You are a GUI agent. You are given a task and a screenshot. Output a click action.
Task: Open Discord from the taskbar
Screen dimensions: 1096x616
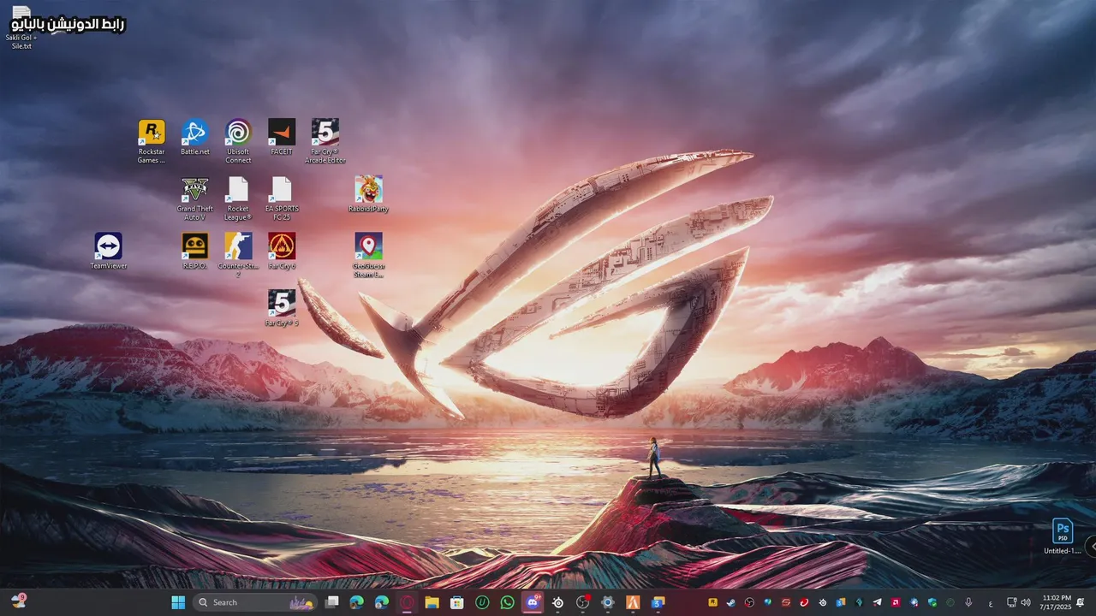pos(533,602)
